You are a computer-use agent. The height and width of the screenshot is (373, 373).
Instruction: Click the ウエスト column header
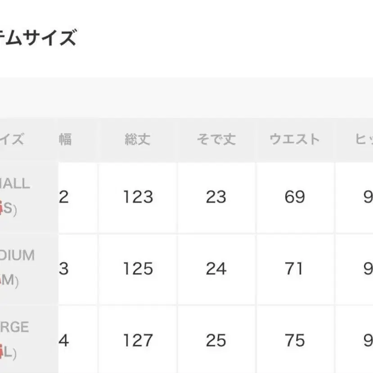(295, 139)
